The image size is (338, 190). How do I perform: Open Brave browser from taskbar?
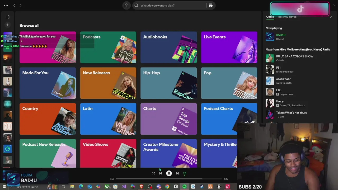coord(141,187)
